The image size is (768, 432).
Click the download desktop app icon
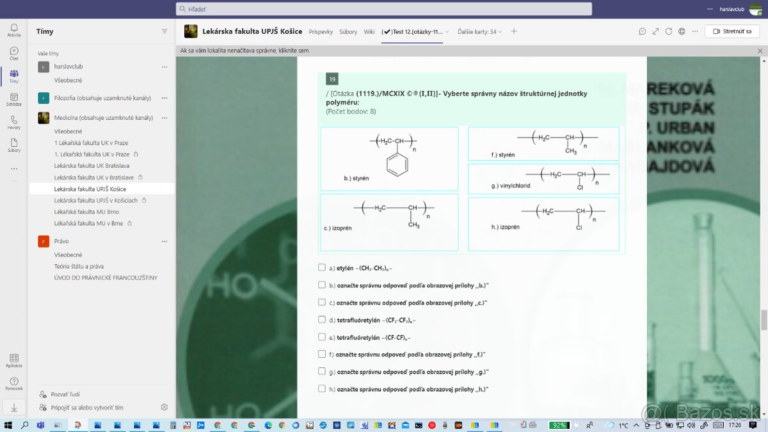(x=14, y=407)
